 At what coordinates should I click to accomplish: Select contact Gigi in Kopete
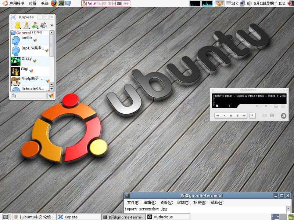(x=30, y=71)
